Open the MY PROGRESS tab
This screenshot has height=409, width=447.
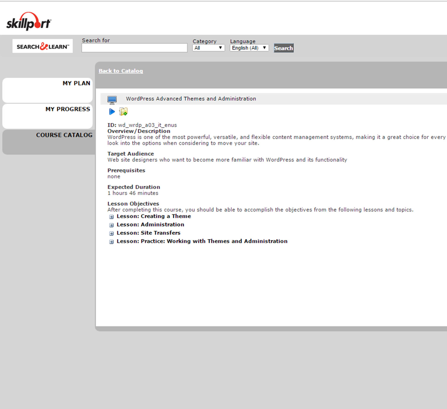coord(47,116)
